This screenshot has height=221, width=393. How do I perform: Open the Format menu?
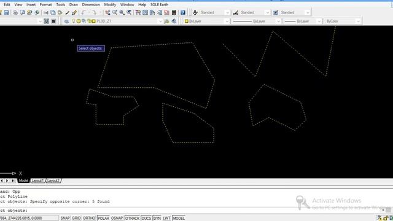click(x=45, y=4)
